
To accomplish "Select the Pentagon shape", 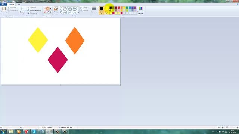I will 66,10.
